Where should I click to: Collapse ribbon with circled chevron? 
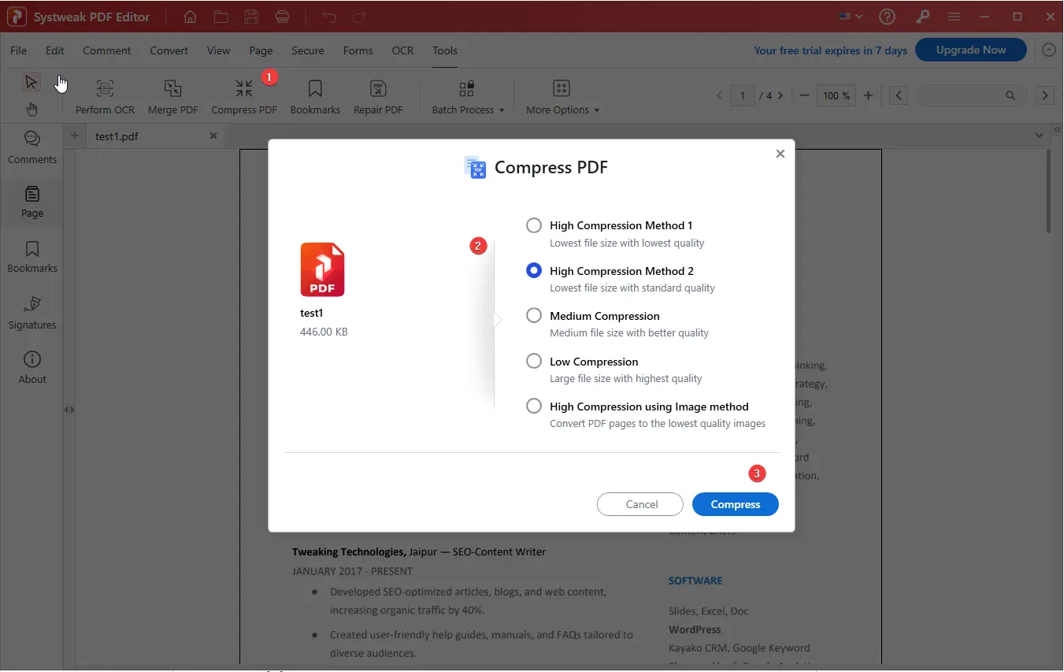pos(1049,50)
